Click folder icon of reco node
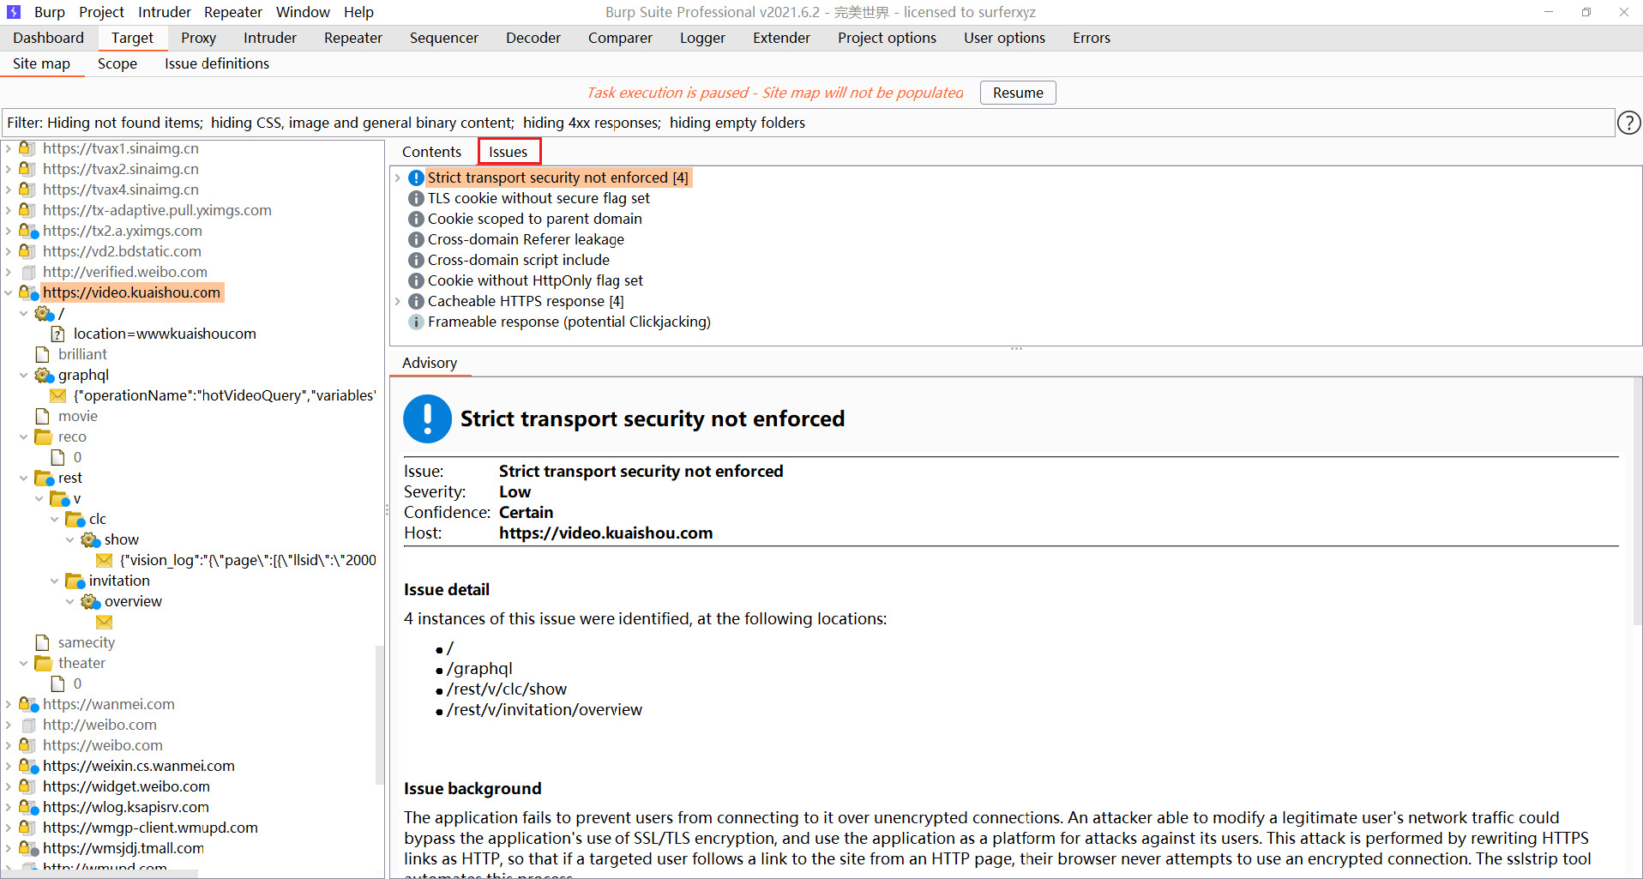The height and width of the screenshot is (879, 1643). tap(43, 436)
